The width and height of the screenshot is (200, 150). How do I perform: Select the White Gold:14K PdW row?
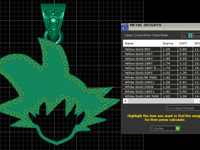click(x=161, y=96)
